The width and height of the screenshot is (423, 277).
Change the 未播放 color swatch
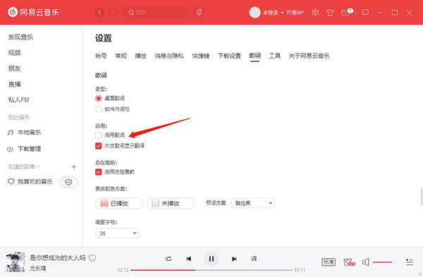tap(170, 204)
